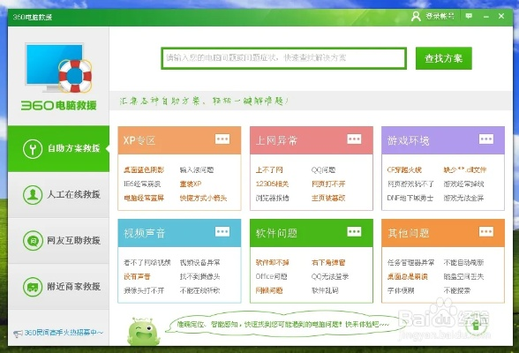Click the 主页被篡改 solution link
Viewport: 519px width, 353px height.
[x=328, y=199]
